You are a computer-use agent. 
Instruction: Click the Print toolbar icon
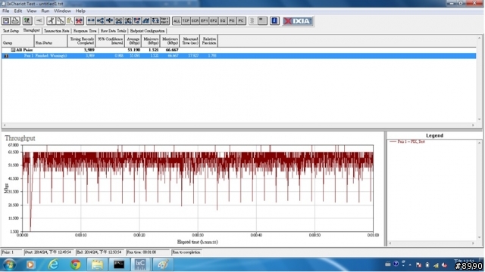tap(15, 20)
